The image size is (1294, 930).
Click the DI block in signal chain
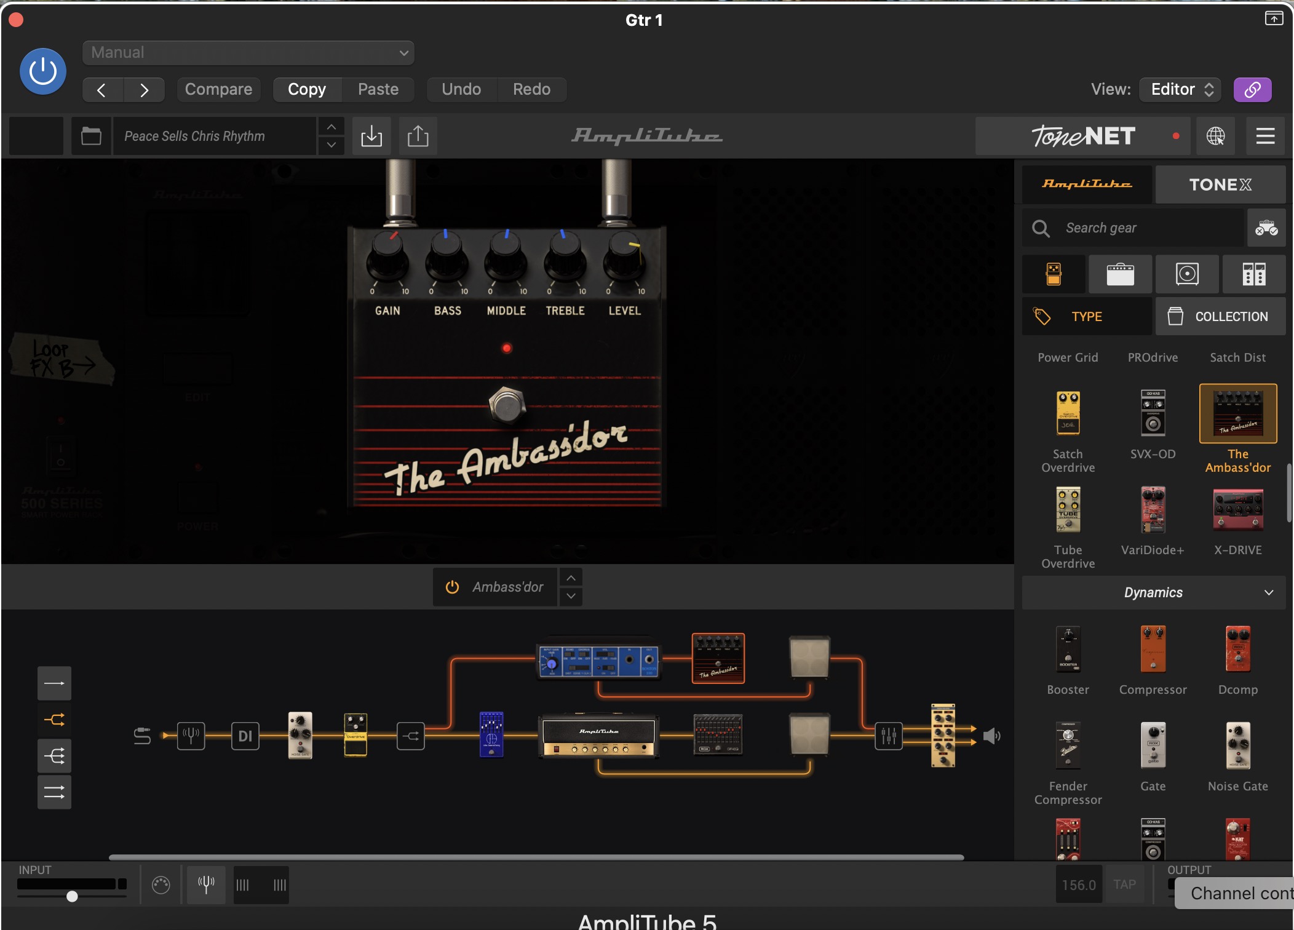(245, 736)
